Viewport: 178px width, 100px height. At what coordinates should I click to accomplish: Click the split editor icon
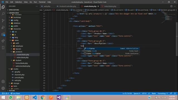coord(171,6)
